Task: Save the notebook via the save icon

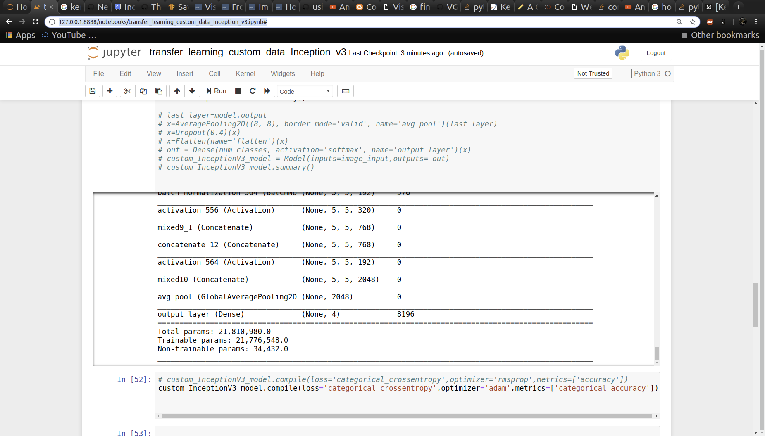Action: [92, 91]
